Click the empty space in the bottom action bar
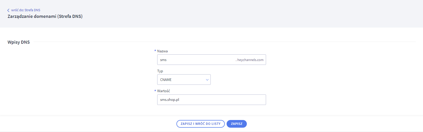 333,124
